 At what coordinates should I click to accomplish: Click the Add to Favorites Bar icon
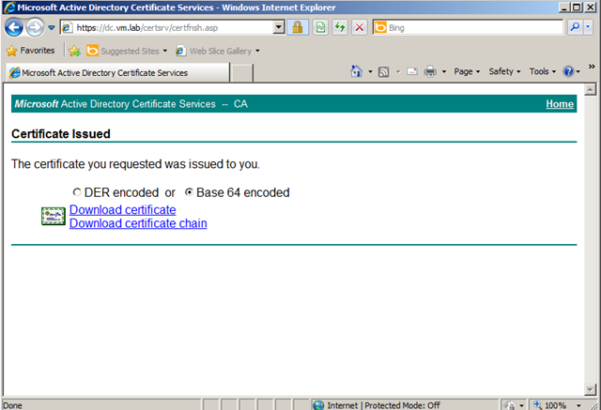click(75, 51)
